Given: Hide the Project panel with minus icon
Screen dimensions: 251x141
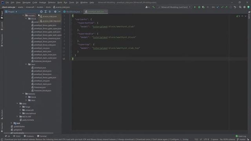Looking at the screenshot, I should click(x=60, y=12).
